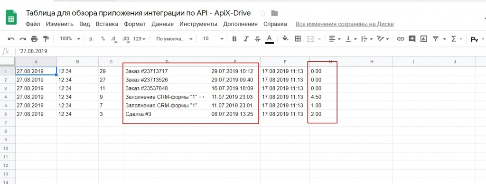
Task: Open the borders tool
Action: coord(298,39)
